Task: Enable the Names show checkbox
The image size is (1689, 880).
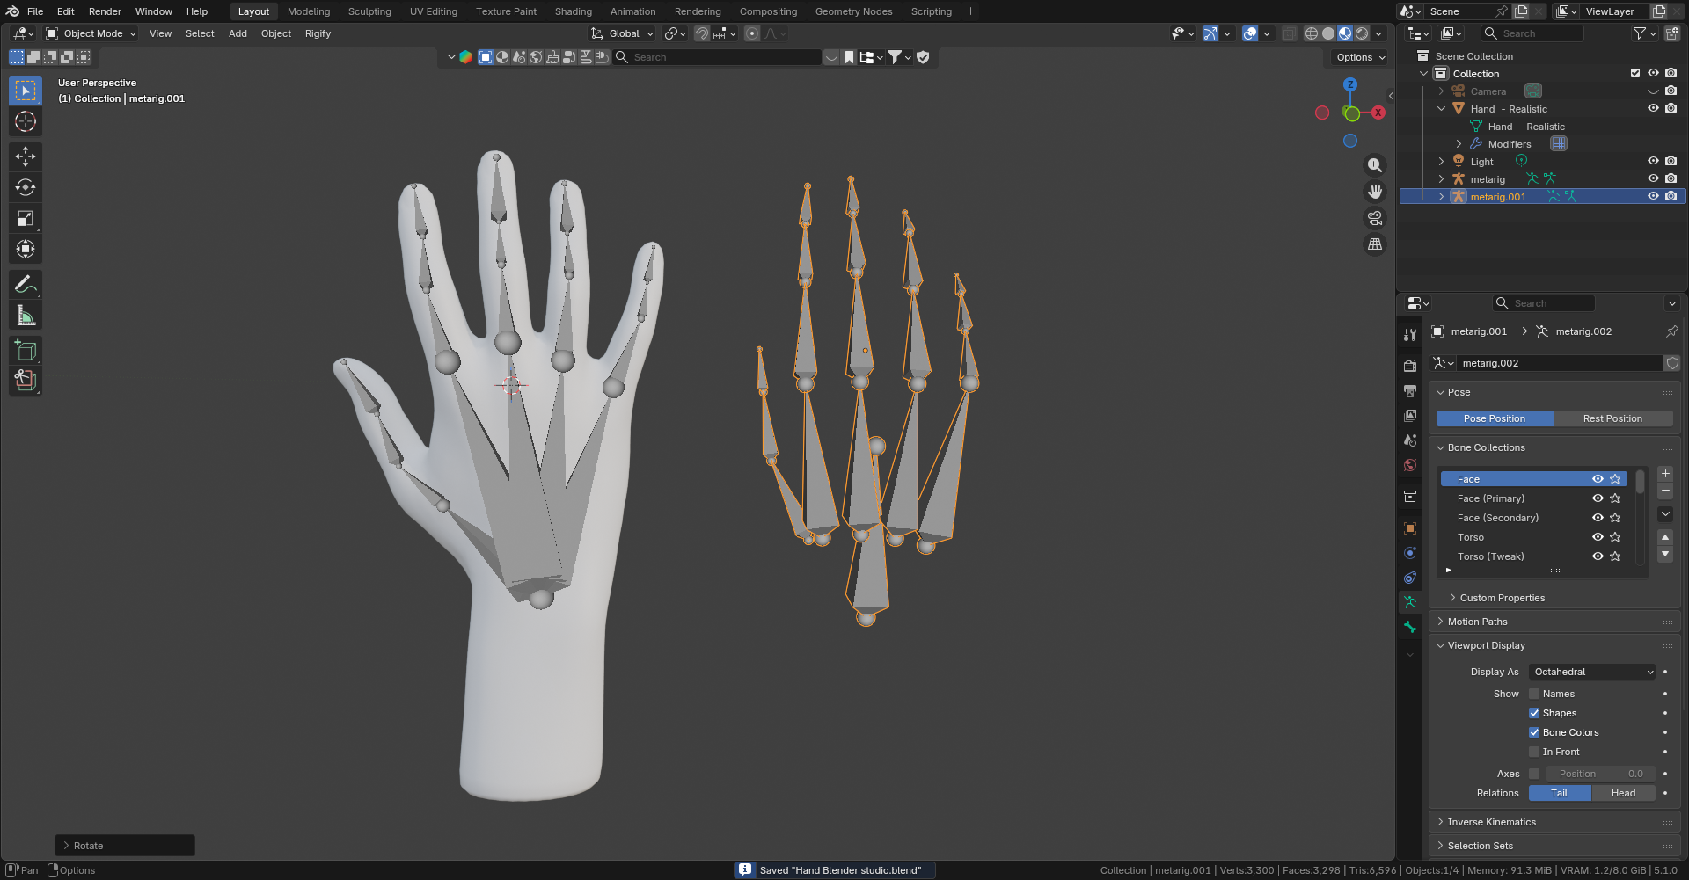Action: (1534, 694)
